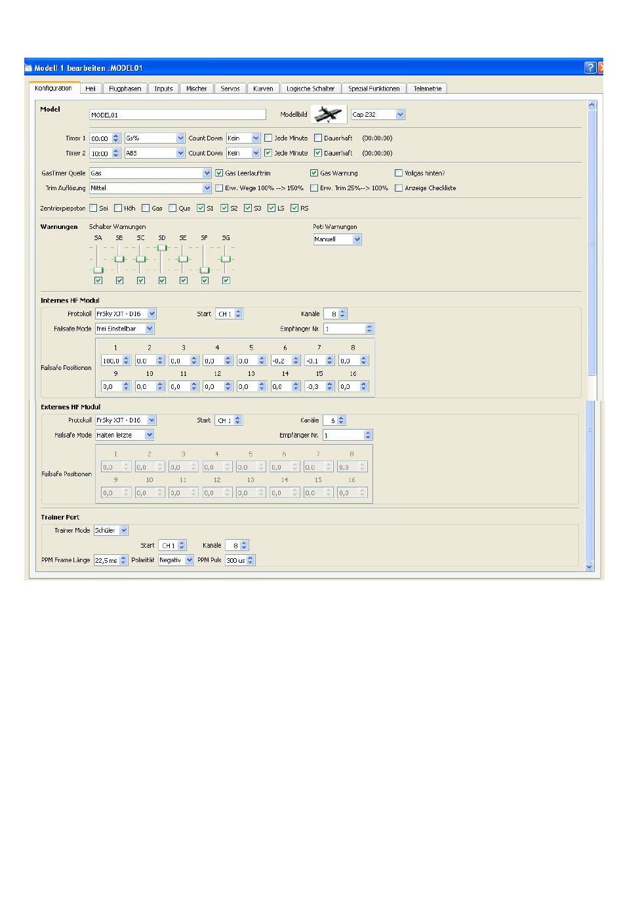
Task: Click the scroll up arrow of the vertical scrollbar
Action: [x=591, y=104]
